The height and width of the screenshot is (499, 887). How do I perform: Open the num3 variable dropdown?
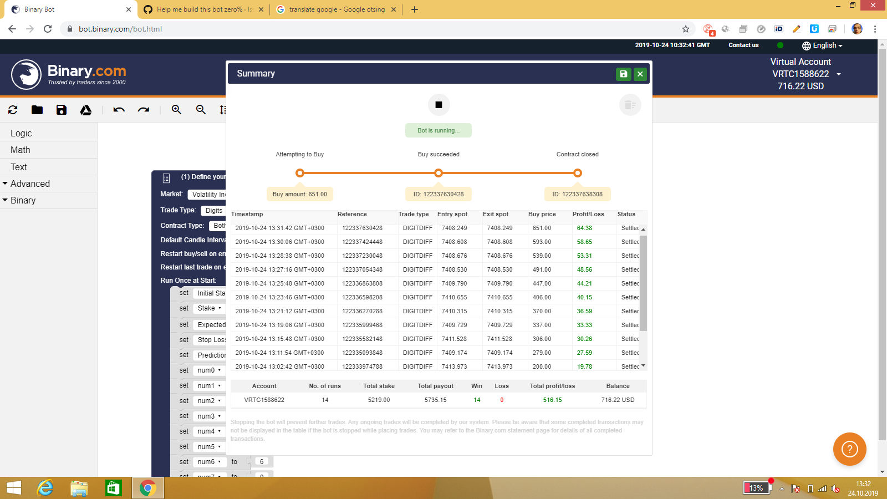pyautogui.click(x=210, y=416)
